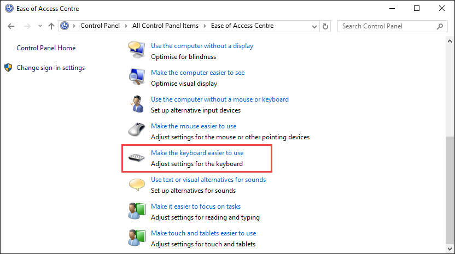Select Control Panel in the breadcrumb

pyautogui.click(x=100, y=26)
